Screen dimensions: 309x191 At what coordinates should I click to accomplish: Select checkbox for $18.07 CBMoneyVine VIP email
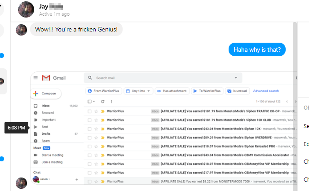(89, 164)
